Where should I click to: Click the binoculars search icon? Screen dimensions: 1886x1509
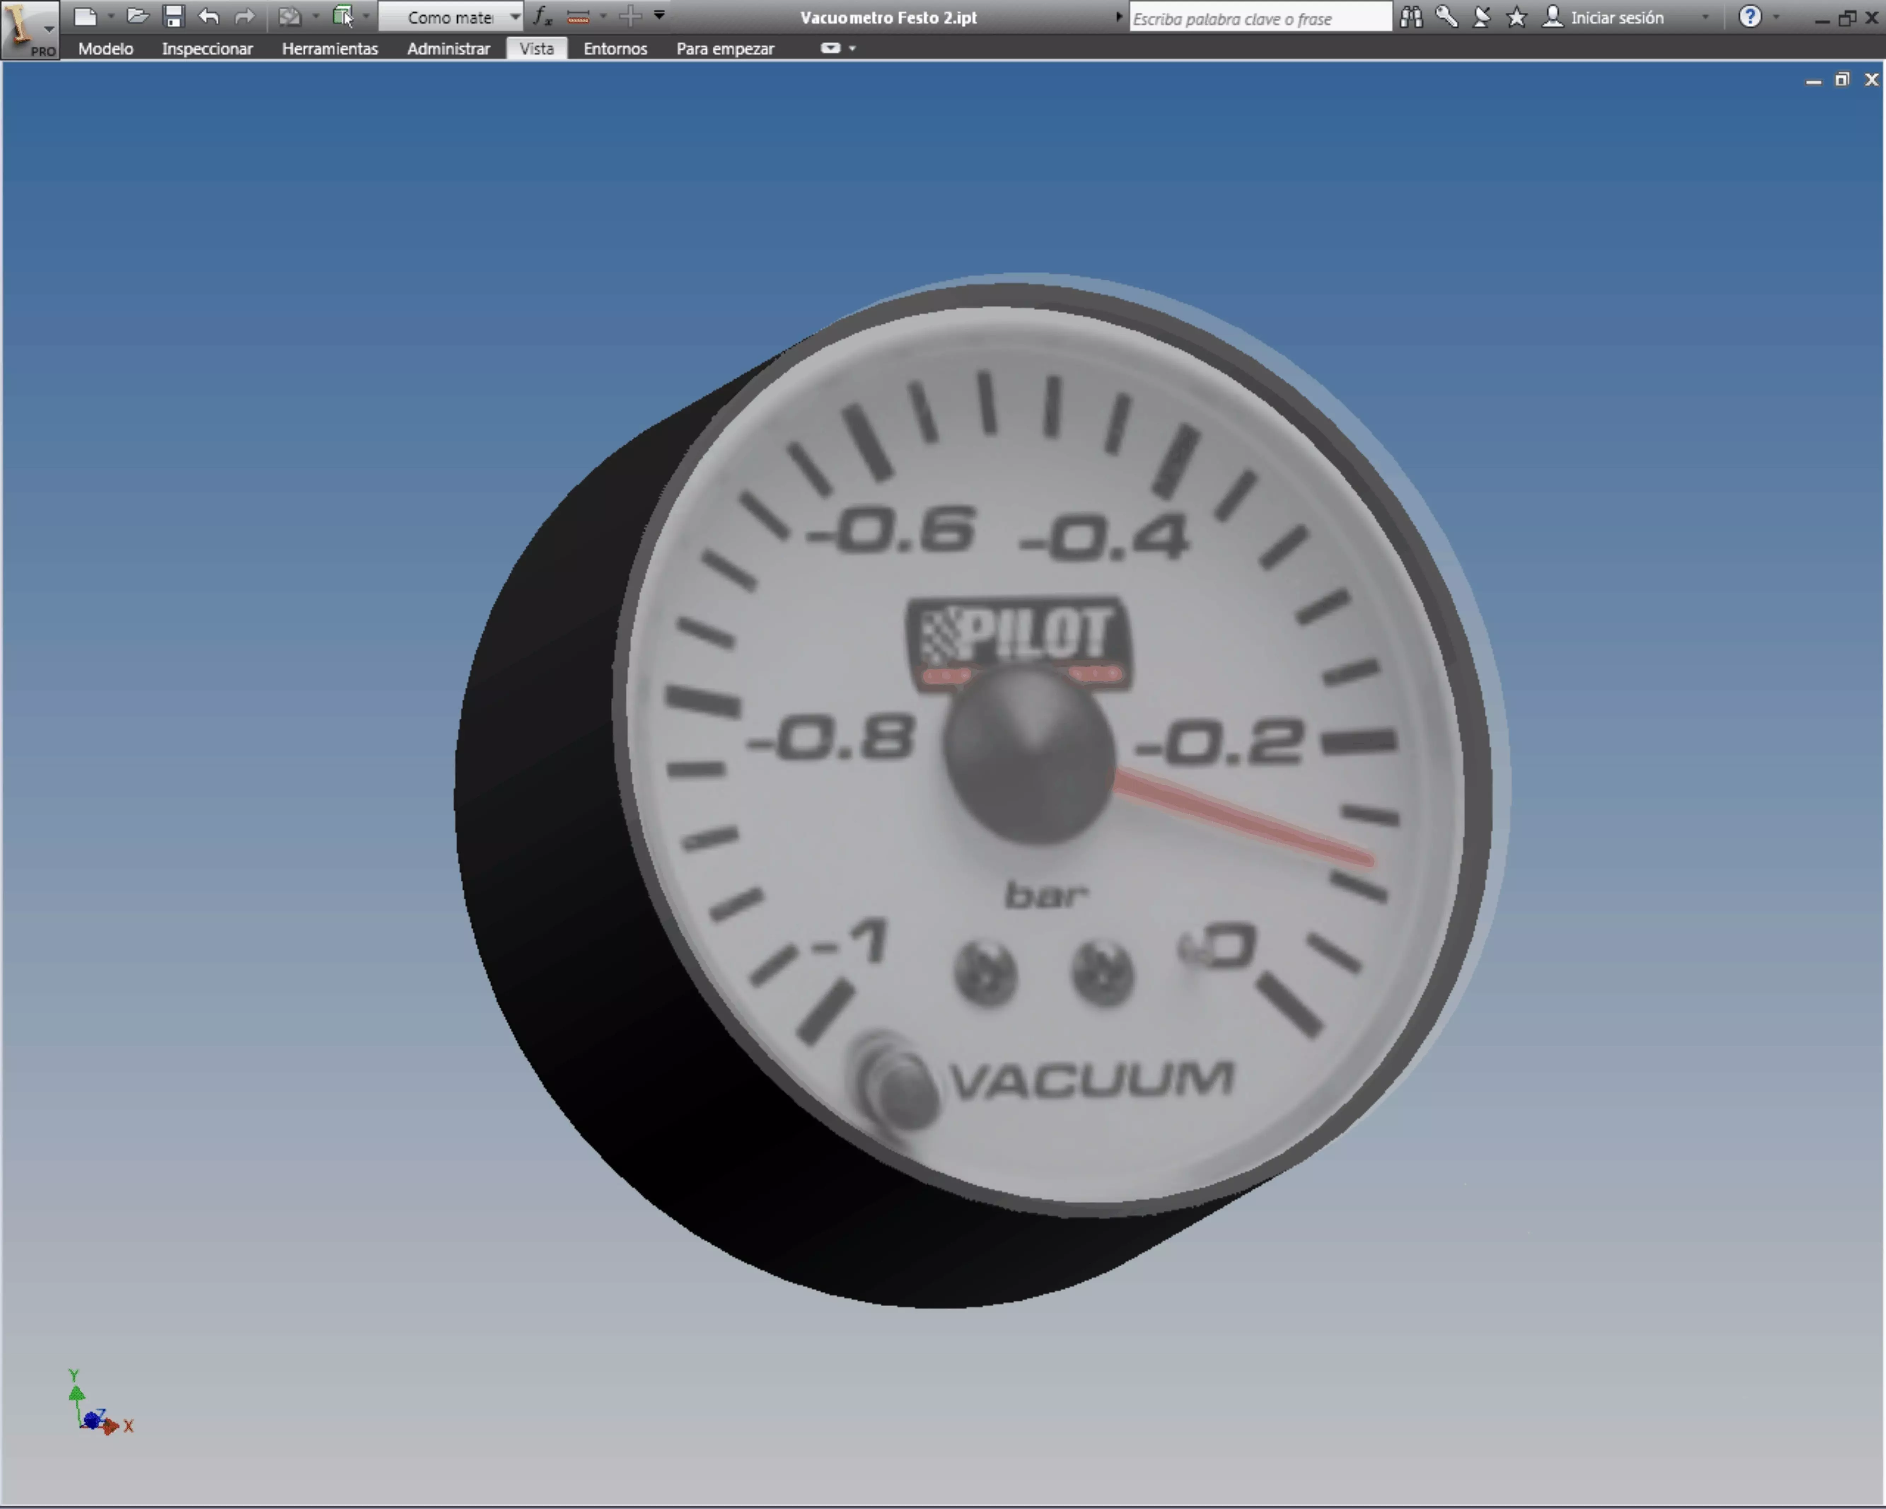1411,17
